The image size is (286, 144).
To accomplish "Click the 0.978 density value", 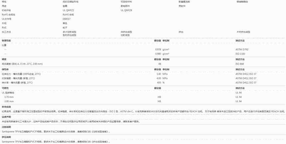I will pos(158,49).
